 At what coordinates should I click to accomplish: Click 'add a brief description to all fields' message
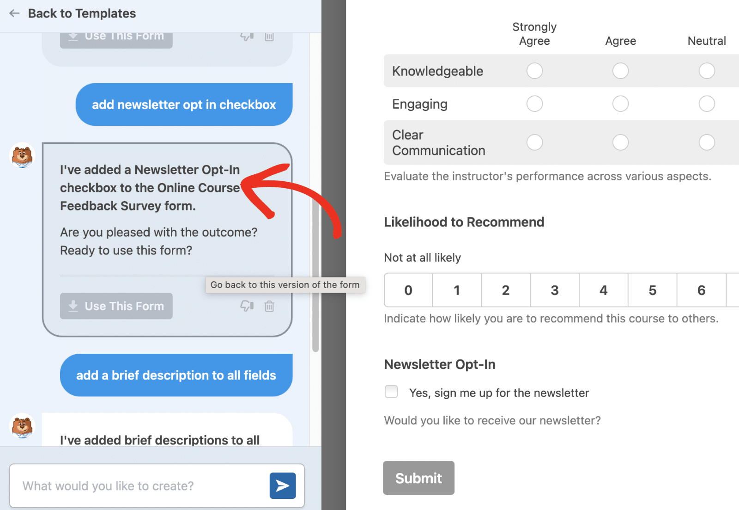click(x=176, y=375)
